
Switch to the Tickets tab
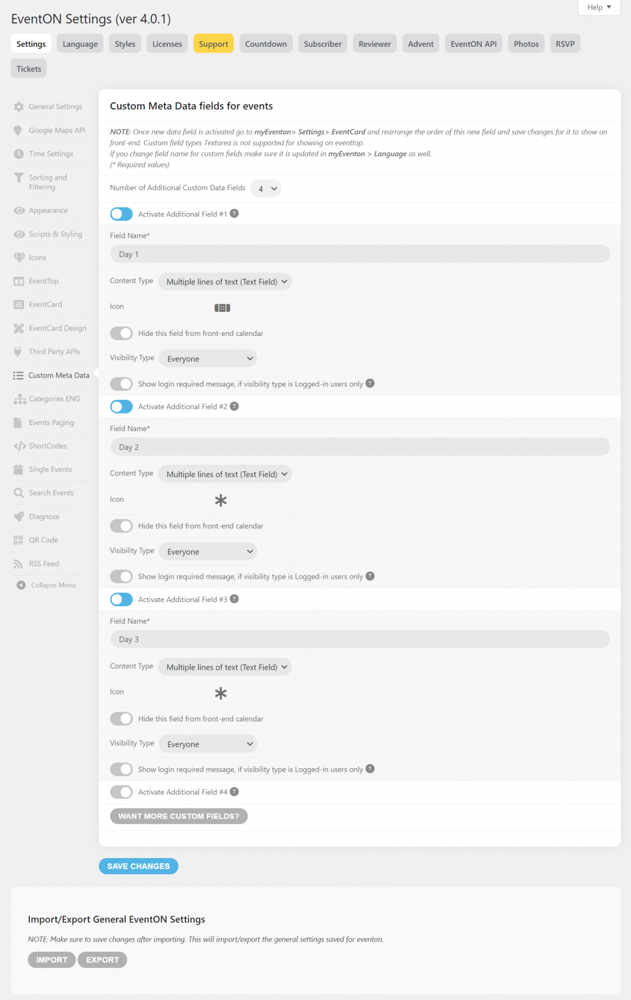pyautogui.click(x=28, y=68)
